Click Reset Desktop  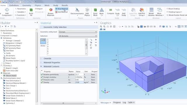(173, 9)
